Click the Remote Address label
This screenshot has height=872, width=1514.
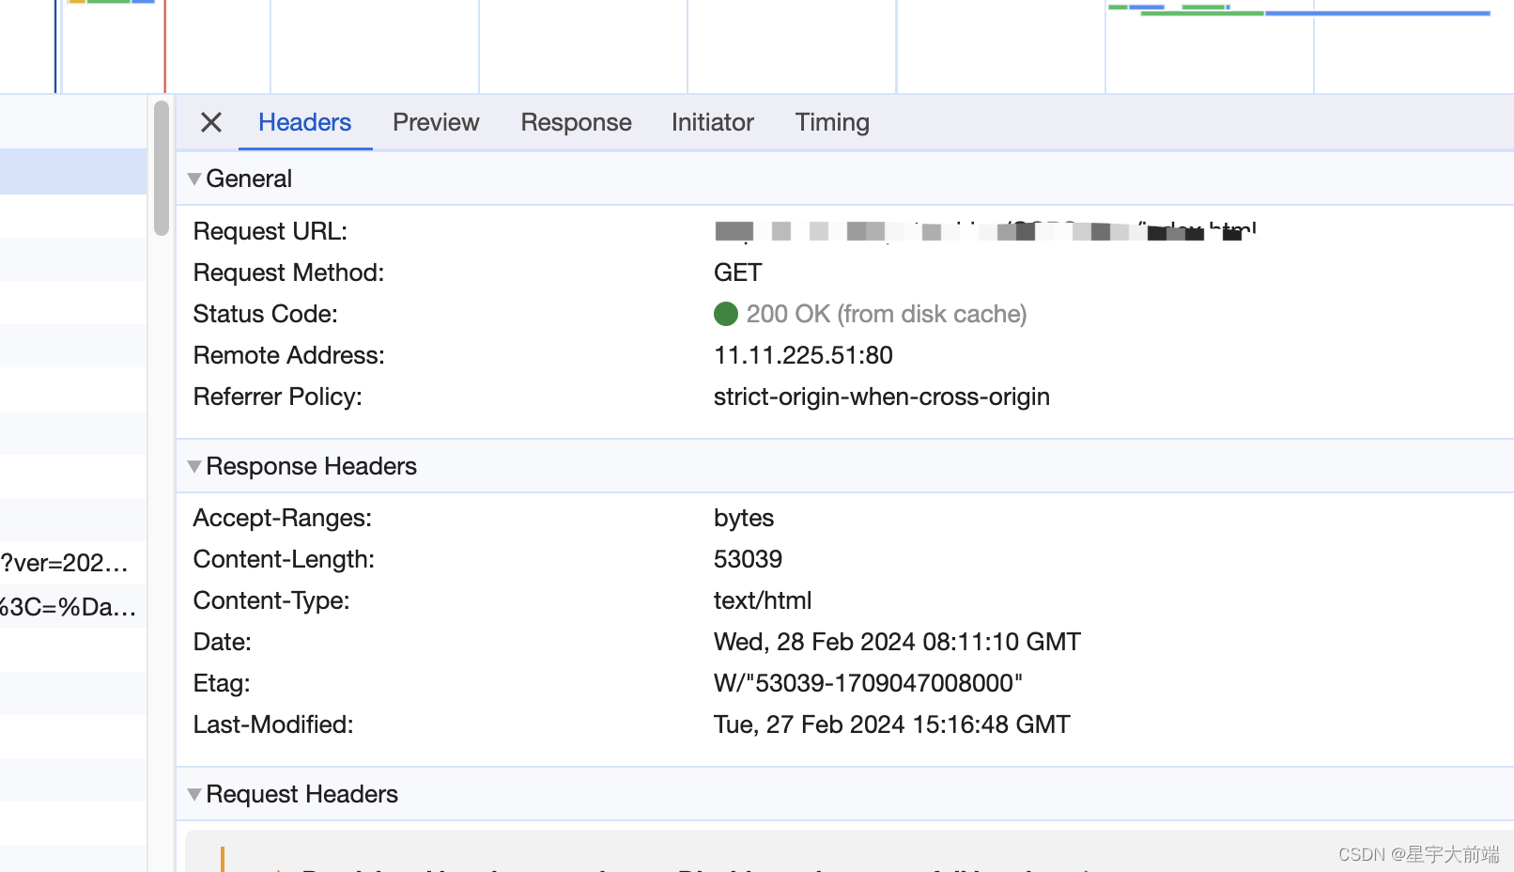coord(288,355)
